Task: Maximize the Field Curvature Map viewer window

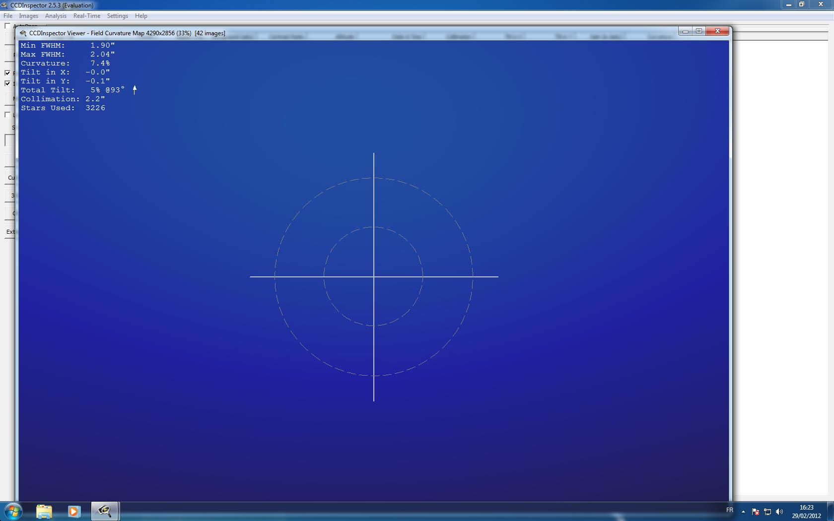Action: click(699, 31)
